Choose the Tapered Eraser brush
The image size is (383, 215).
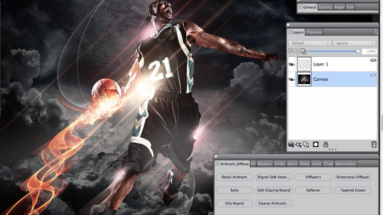(x=353, y=190)
